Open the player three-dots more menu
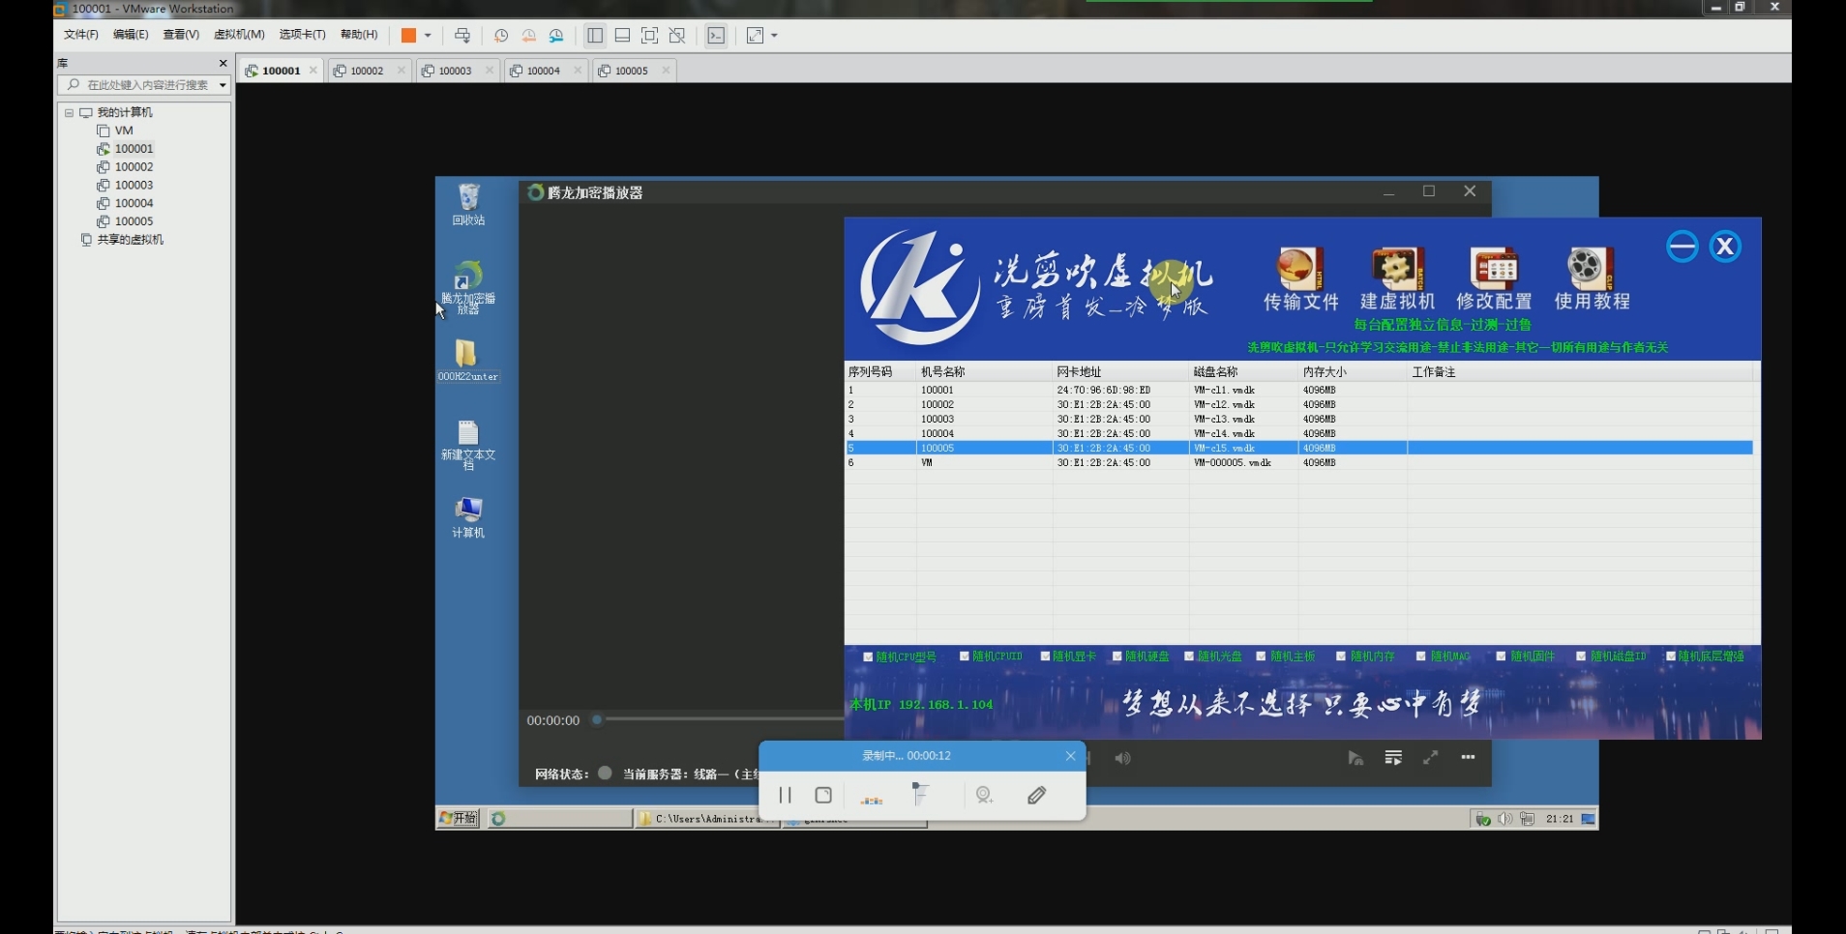The width and height of the screenshot is (1846, 934). (x=1468, y=757)
